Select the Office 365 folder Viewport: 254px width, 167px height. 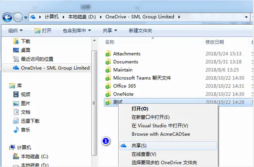point(124,86)
